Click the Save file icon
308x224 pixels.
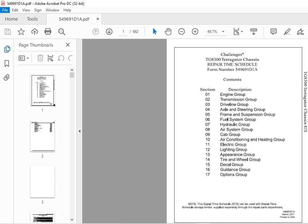8,32
